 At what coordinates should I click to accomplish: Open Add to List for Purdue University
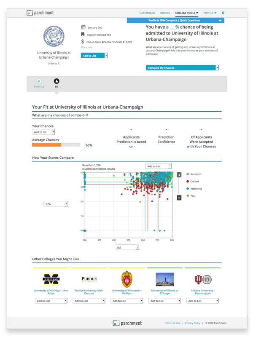point(89,301)
